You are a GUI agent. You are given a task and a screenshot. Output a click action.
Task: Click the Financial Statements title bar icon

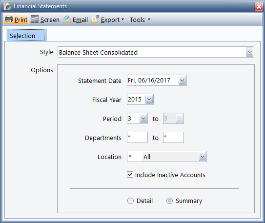click(8, 6)
